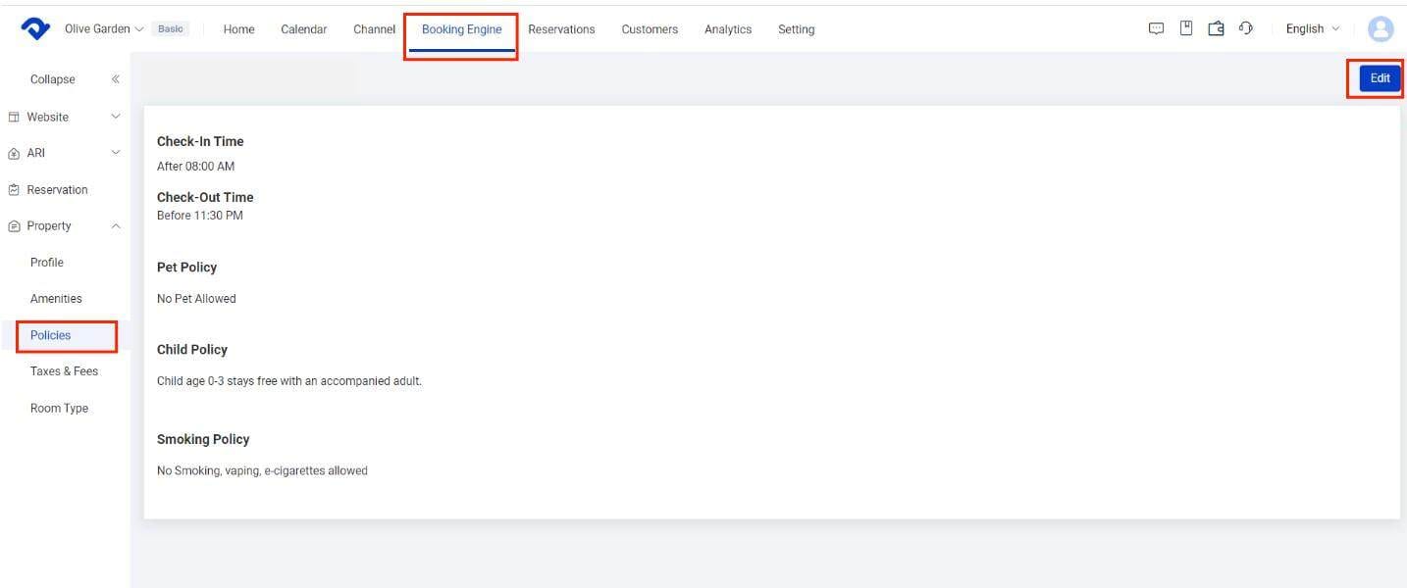Screen dimensions: 1407x588
Task: Click the app logo icon
Action: [x=35, y=29]
